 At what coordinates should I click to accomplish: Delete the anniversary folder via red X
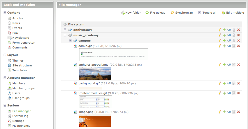[239, 30]
